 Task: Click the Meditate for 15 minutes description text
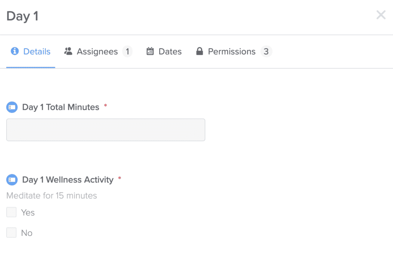tap(51, 195)
